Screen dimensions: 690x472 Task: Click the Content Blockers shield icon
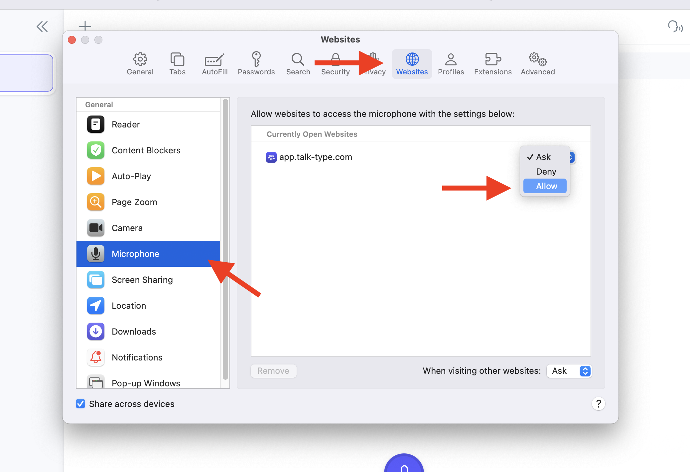click(x=96, y=150)
